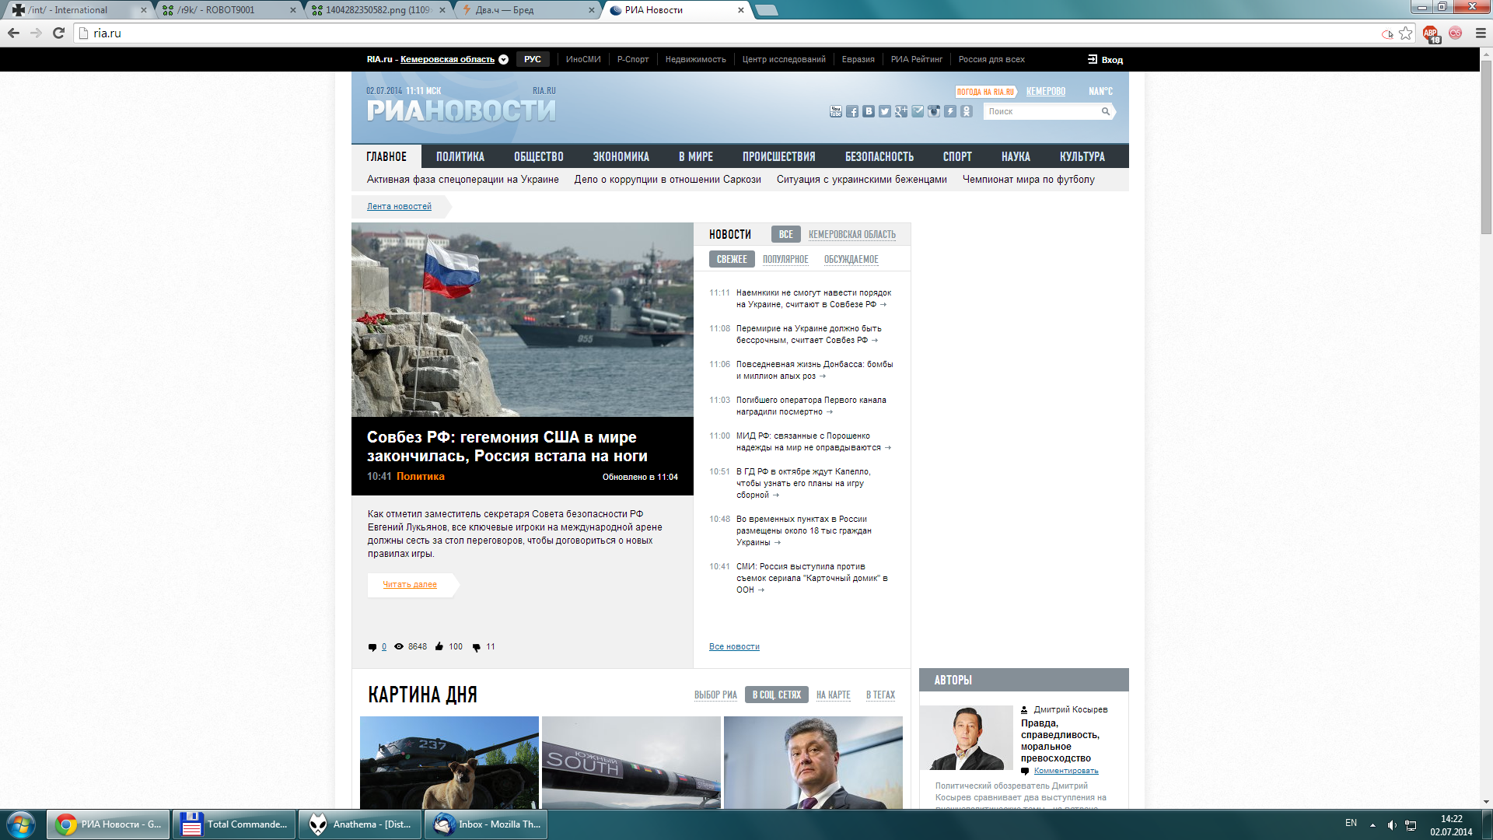Open the Политика navigation section
1493x840 pixels.
click(x=460, y=156)
